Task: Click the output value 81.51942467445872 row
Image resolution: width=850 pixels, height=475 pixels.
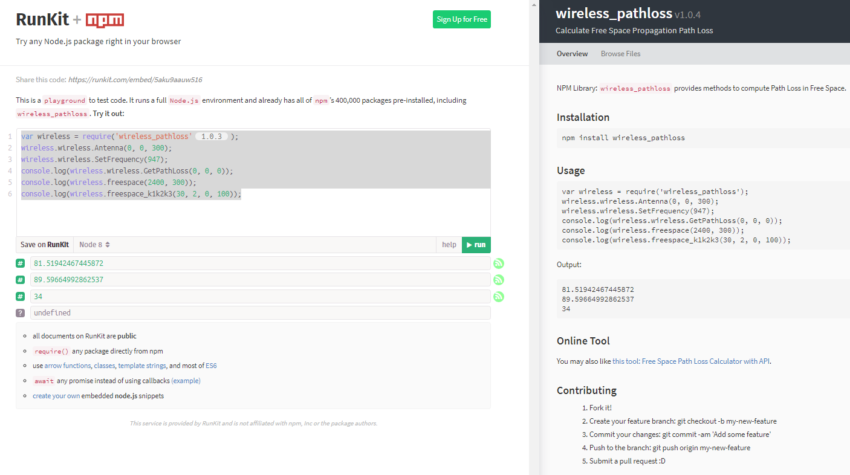Action: (260, 263)
